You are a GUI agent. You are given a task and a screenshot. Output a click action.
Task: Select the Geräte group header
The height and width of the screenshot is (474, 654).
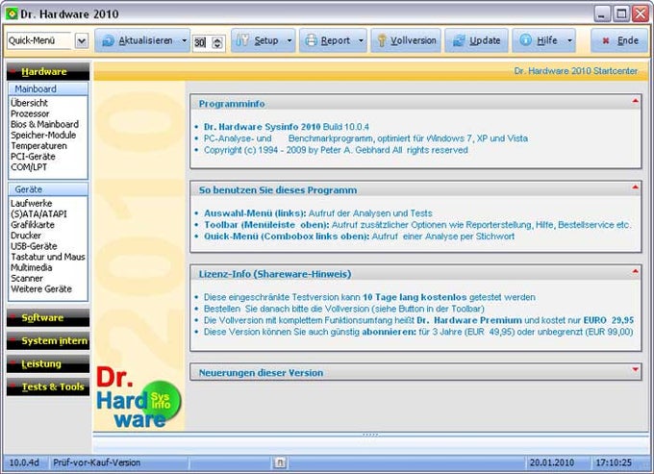pyautogui.click(x=48, y=189)
